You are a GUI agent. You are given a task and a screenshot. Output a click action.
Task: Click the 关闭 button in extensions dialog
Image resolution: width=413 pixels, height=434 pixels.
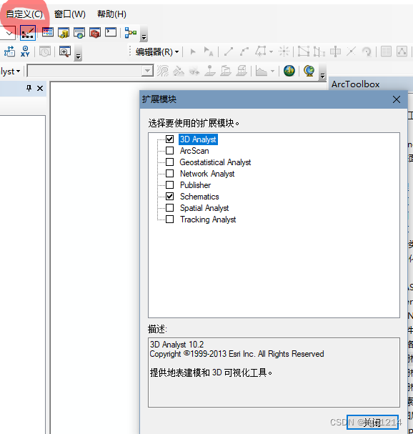pyautogui.click(x=372, y=423)
